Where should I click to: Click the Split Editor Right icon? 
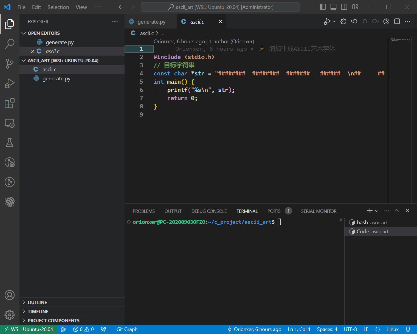[397, 21]
